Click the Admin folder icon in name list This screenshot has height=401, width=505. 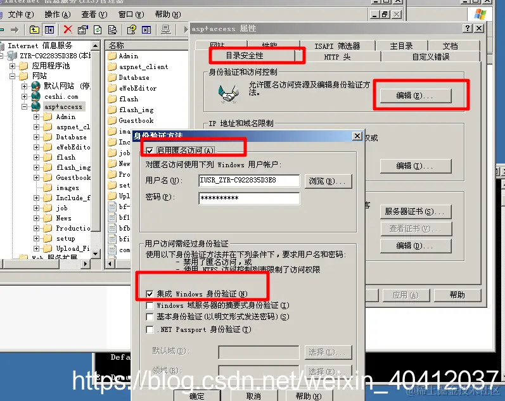tap(112, 56)
